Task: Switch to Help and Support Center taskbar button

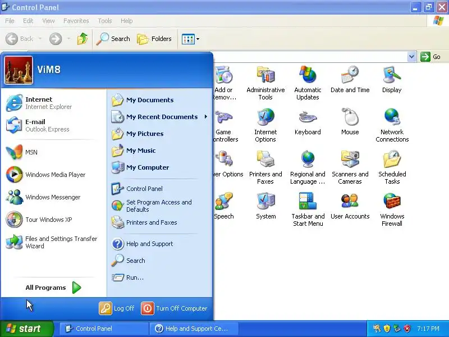Action: (194, 329)
